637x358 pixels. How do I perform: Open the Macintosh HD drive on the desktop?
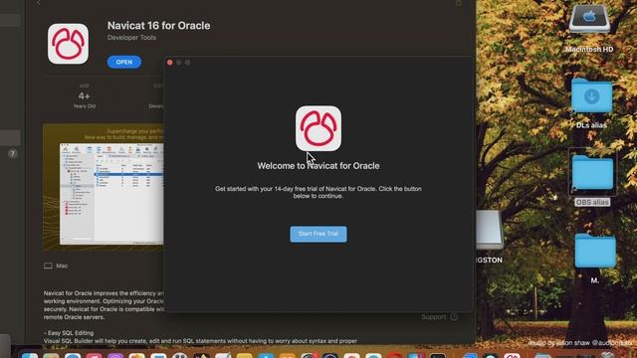pos(589,19)
